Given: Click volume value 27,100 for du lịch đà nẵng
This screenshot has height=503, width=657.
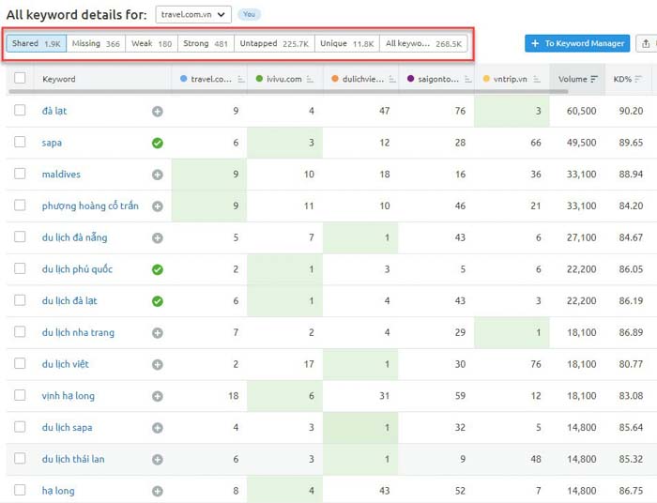Looking at the screenshot, I should [581, 237].
